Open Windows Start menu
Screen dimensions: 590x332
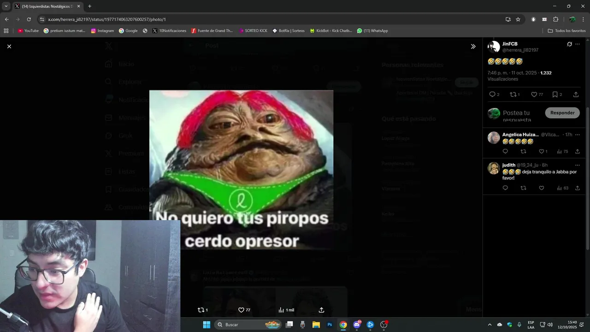pos(206,325)
